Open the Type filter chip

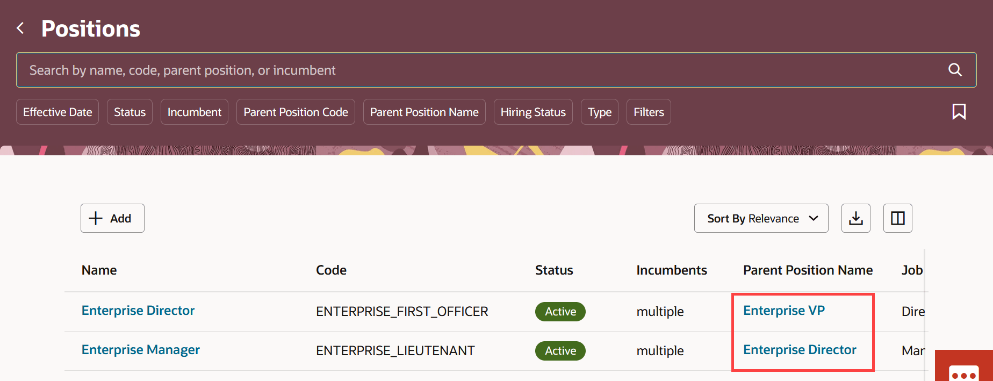click(x=600, y=112)
